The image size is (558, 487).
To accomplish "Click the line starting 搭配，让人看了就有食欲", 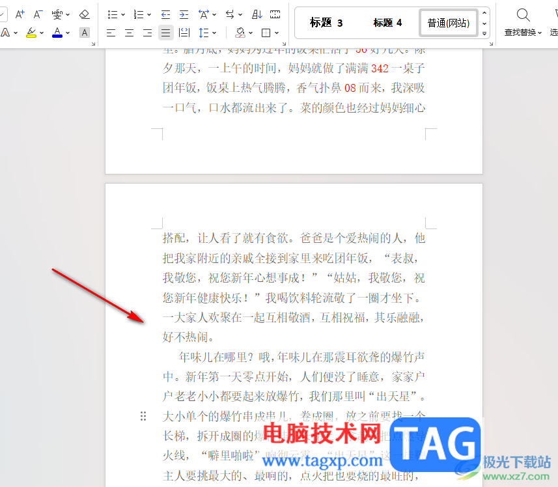I will (x=294, y=238).
